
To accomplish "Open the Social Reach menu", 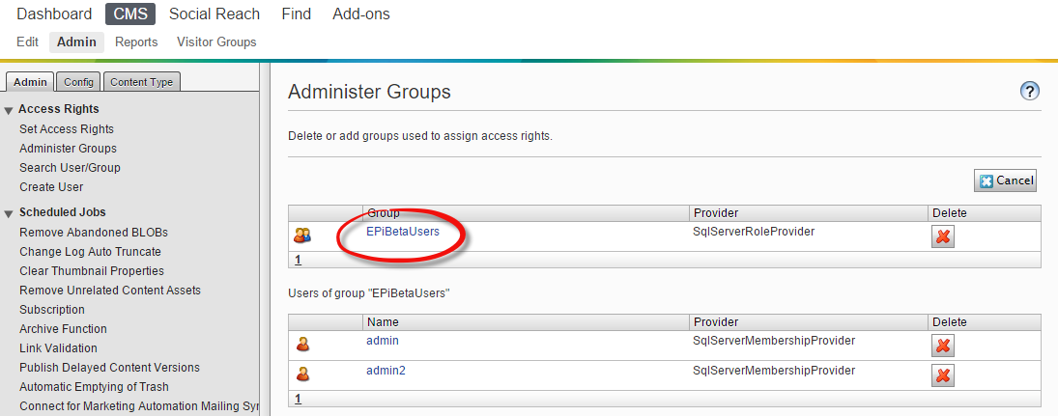I will 214,14.
